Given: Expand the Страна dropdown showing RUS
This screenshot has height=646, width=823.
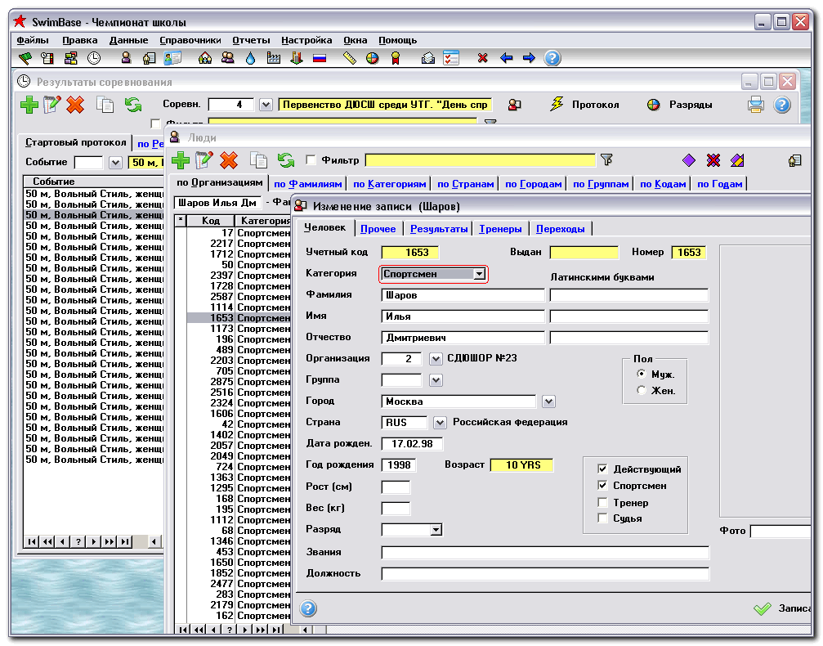Looking at the screenshot, I should point(439,422).
